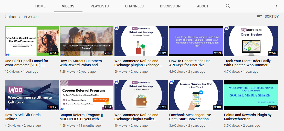284x131 pixels.
Task: Open the PLAYLISTS tab
Action: 100,6
